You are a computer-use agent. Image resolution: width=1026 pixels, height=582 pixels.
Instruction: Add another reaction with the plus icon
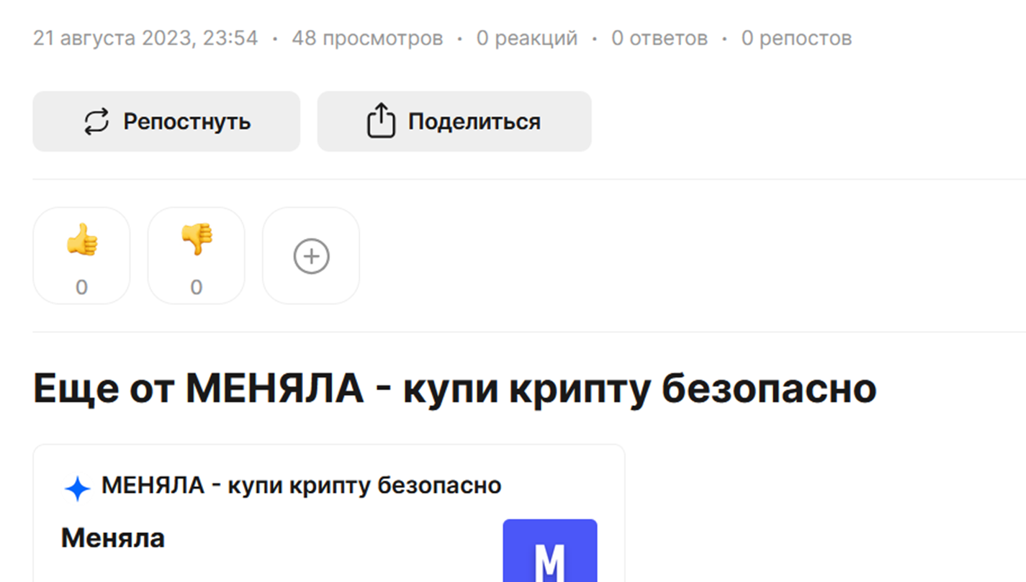coord(311,255)
